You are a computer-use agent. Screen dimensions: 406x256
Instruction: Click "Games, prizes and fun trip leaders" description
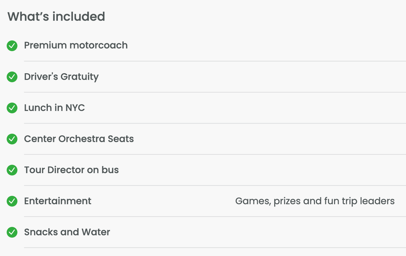coord(315,201)
